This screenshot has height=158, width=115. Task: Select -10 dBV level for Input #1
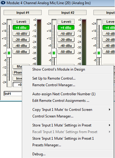point(21,34)
